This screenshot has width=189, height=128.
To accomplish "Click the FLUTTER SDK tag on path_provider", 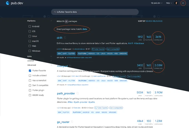I will click(66, 112).
